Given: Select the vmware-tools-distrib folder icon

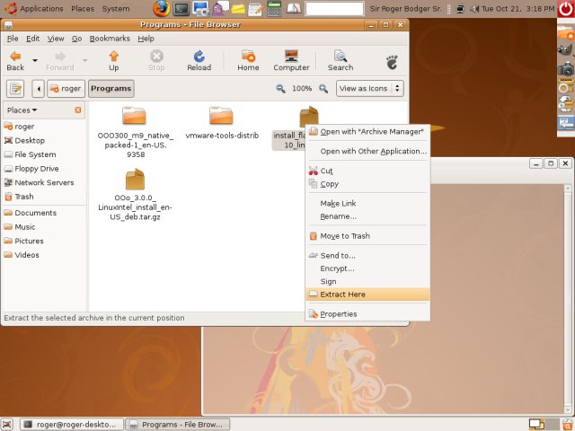Looking at the screenshot, I should 221,116.
